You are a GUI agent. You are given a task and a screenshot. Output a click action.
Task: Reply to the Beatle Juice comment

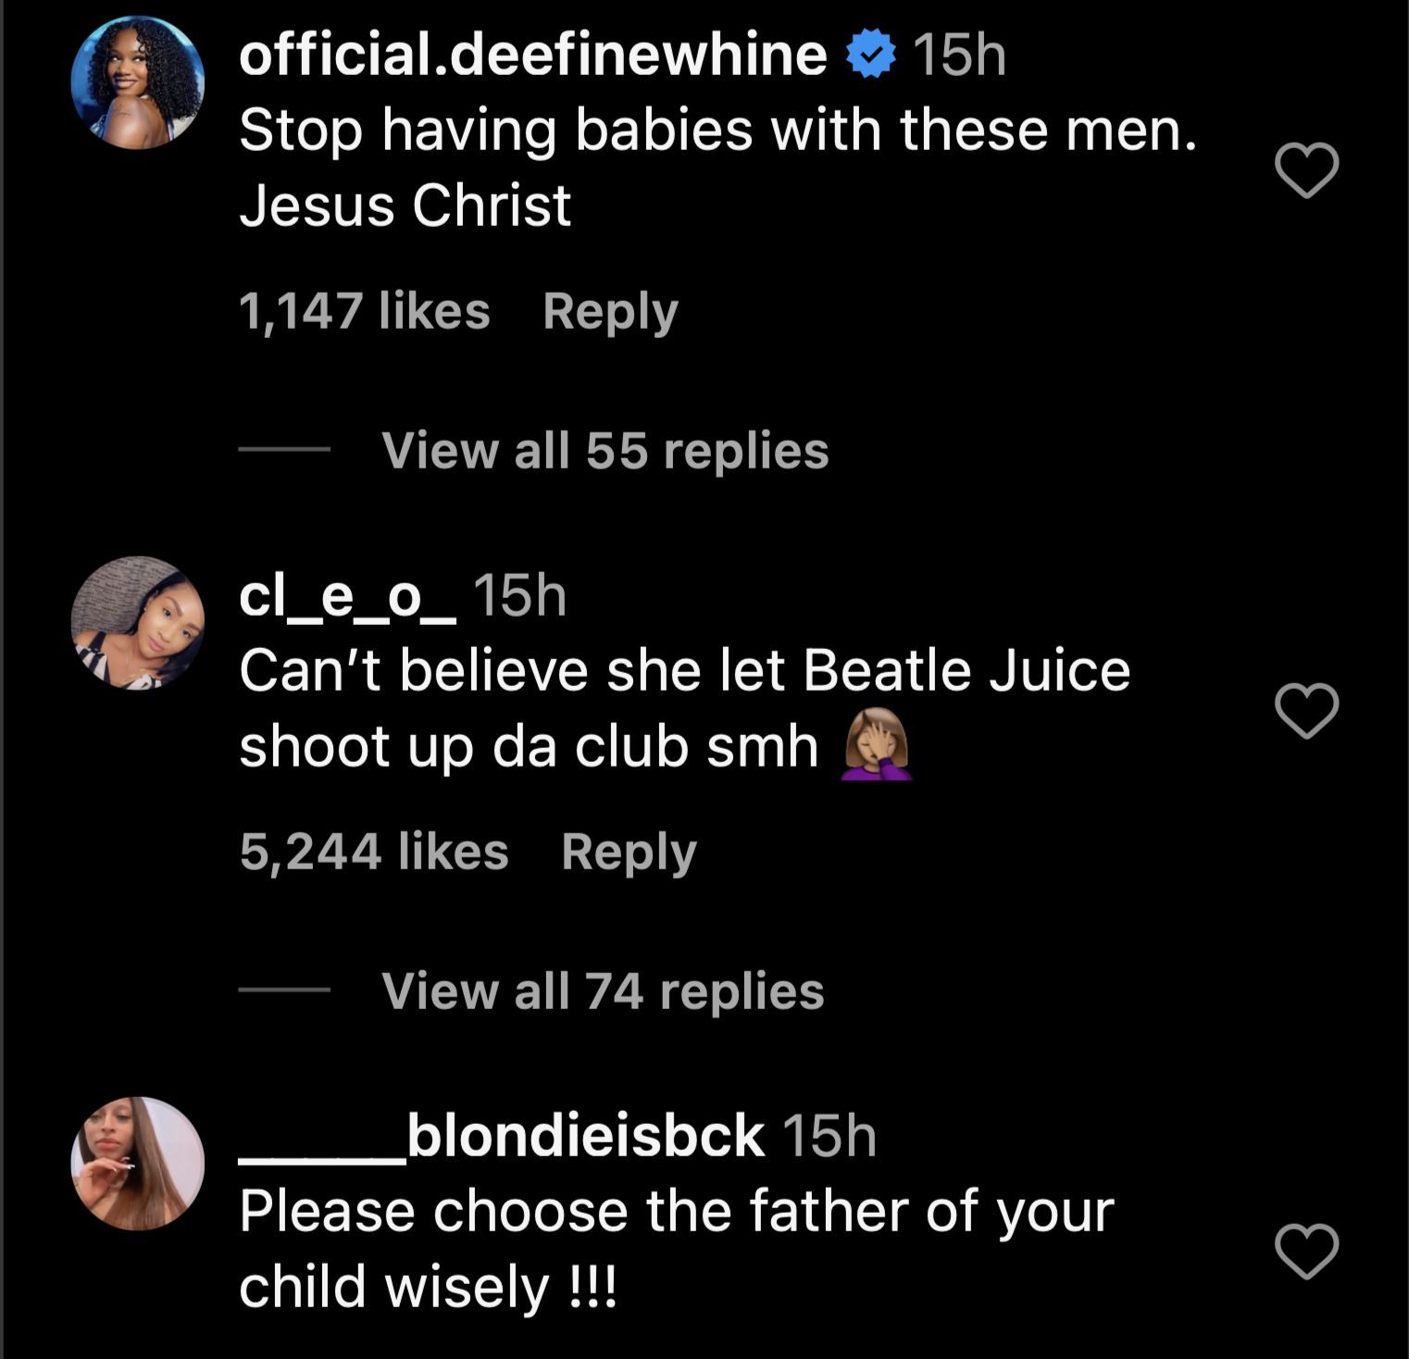(629, 852)
